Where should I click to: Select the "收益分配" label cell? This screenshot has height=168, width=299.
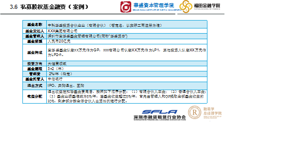click(x=35, y=97)
